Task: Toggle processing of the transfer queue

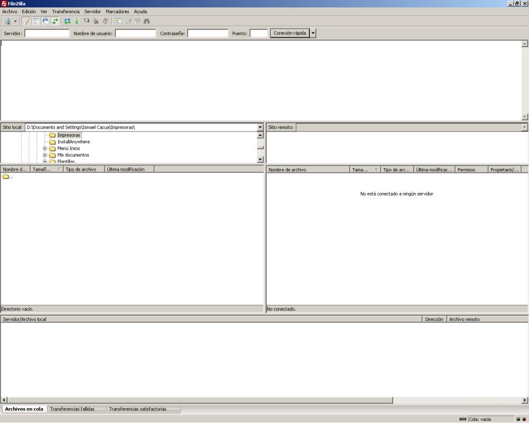Action: (77, 21)
